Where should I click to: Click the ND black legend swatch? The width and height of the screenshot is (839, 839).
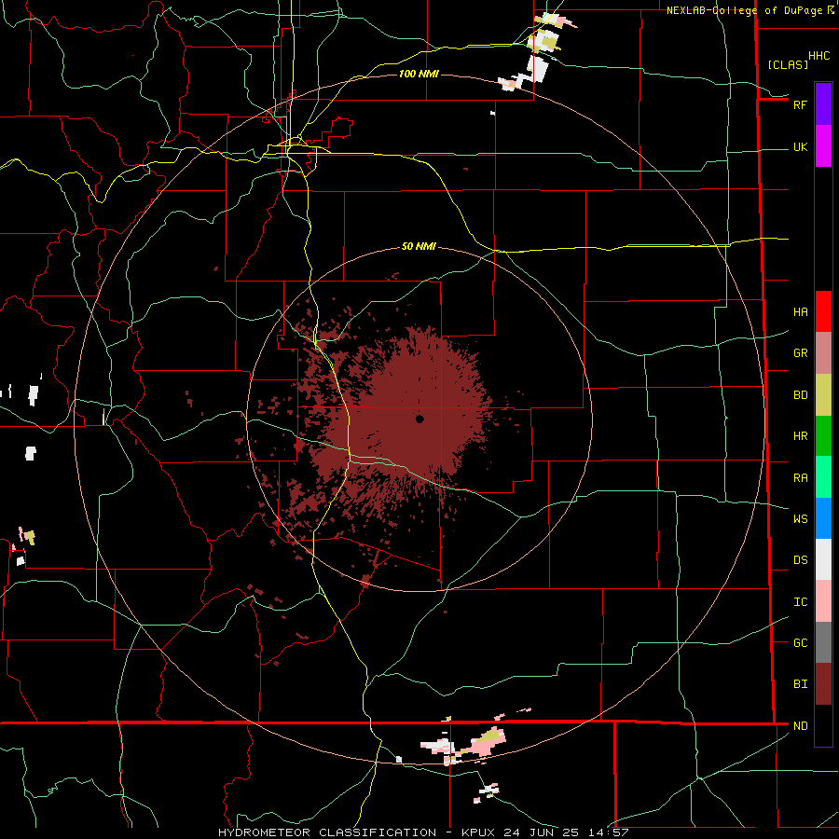823,725
